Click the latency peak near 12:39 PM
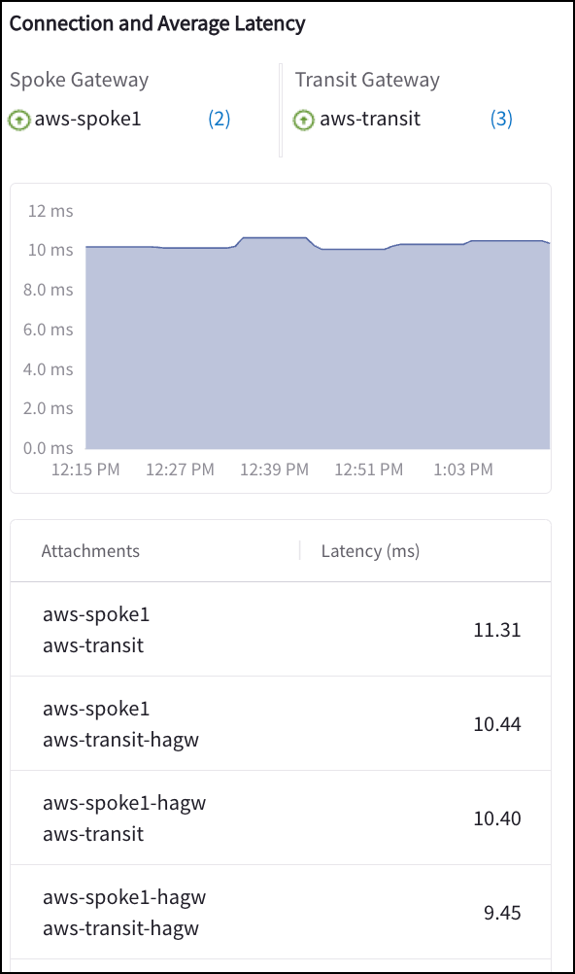575x974 pixels. pos(275,238)
